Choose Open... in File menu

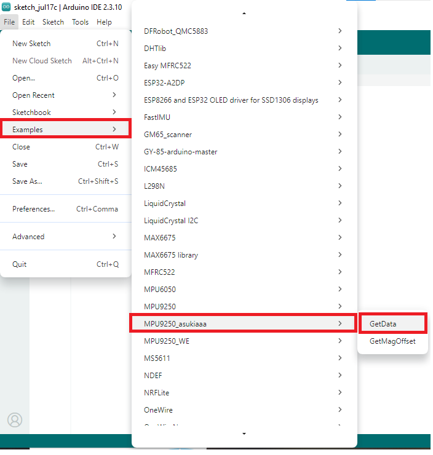coord(66,78)
